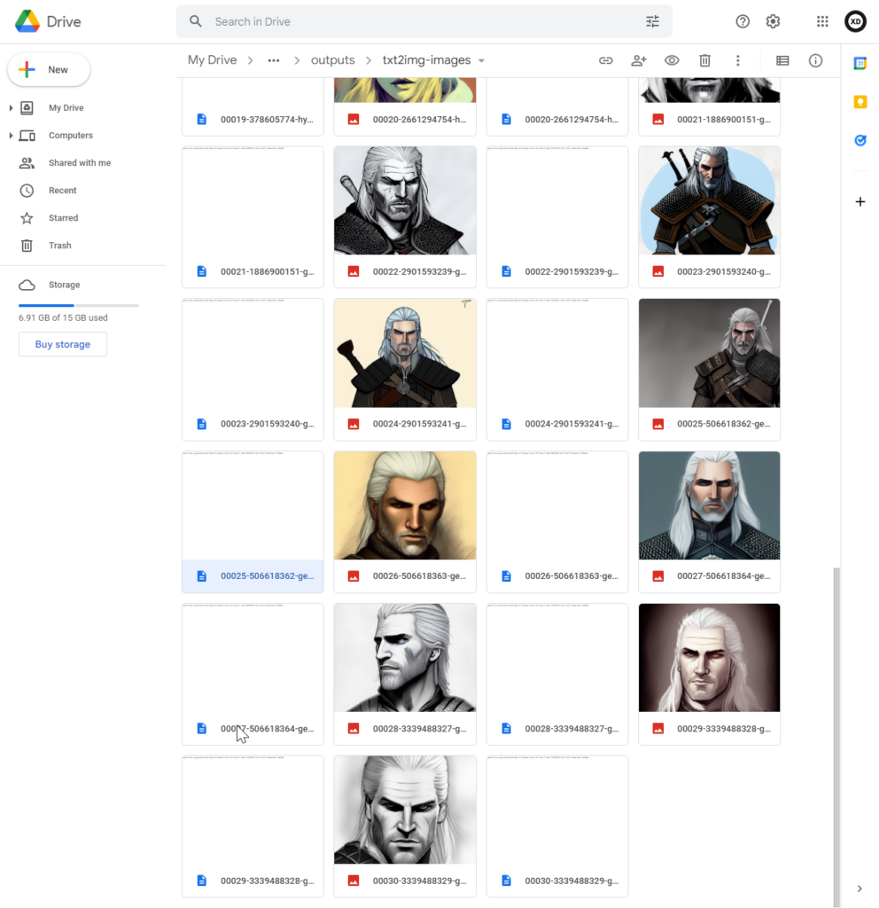
Task: Click the New button
Action: [49, 70]
